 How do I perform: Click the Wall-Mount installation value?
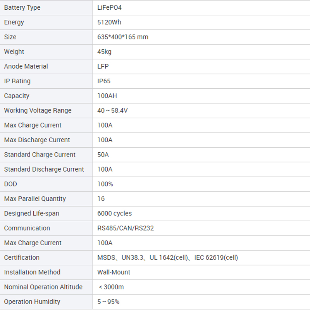114,272
